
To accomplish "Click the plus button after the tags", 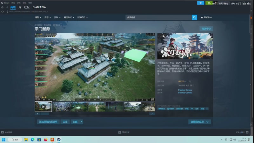I will click(207, 109).
